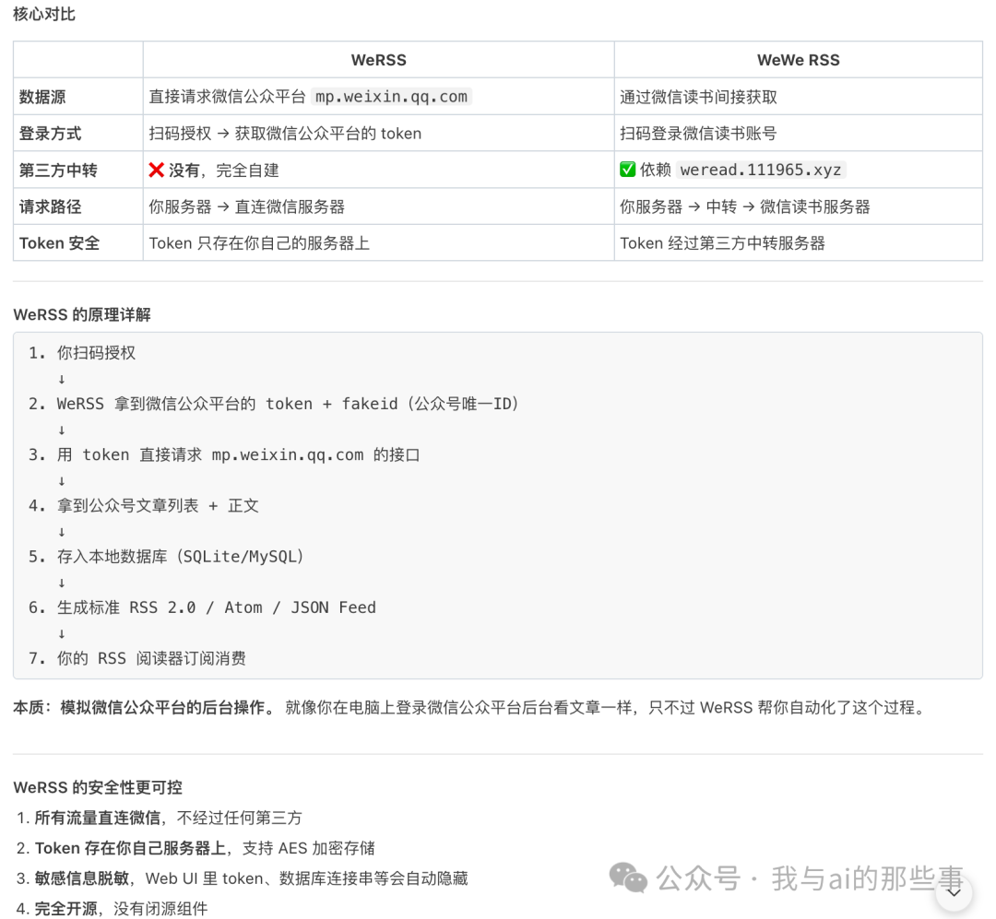Select the 核心对比 heading
Image resolution: width=996 pixels, height=919 pixels.
click(44, 14)
